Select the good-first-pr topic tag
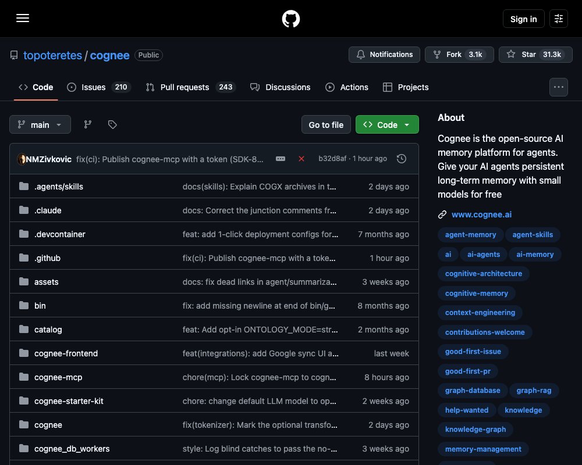This screenshot has width=582, height=465. click(x=468, y=371)
